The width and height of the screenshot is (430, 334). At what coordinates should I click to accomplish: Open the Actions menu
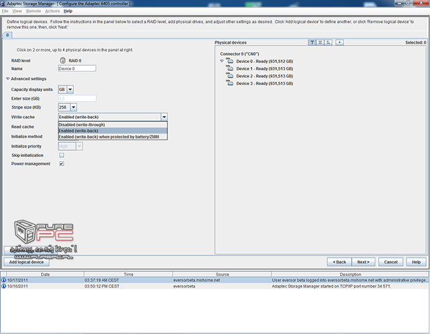(52, 11)
